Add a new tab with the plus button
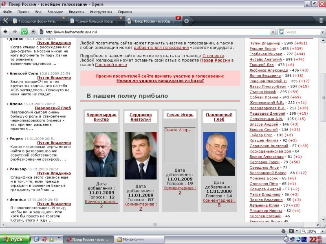 (187, 21)
